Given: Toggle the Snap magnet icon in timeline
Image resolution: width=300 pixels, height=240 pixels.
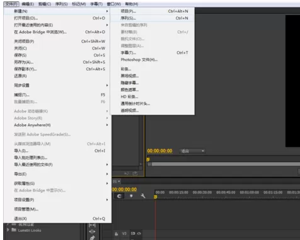Looking at the screenshot, I should 119,196.
